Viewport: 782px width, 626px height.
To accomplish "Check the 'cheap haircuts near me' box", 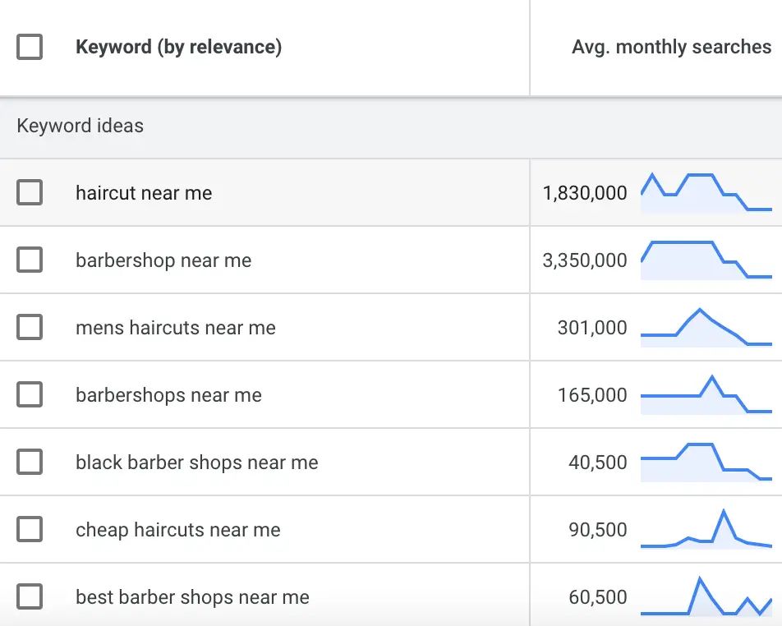I will (x=30, y=529).
